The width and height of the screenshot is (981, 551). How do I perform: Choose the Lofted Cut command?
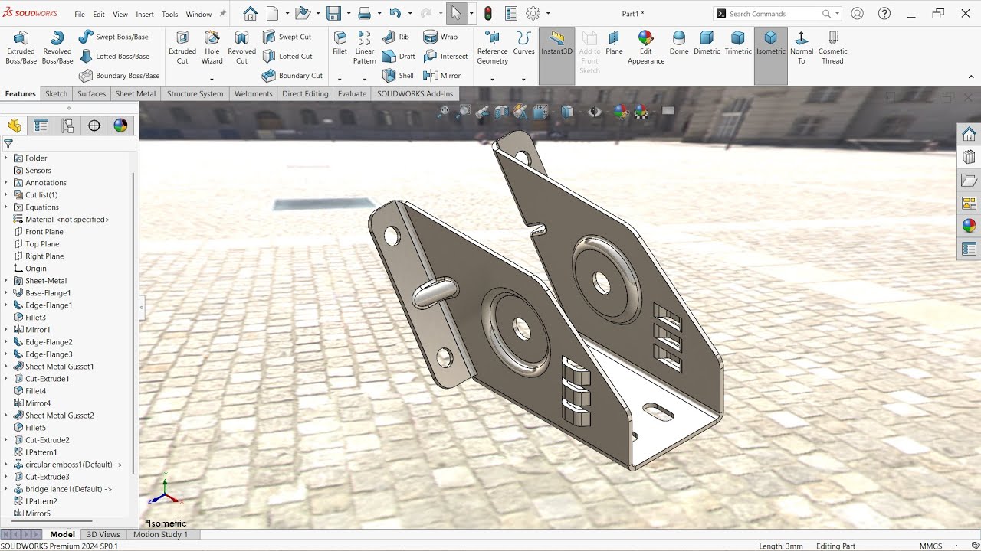pyautogui.click(x=287, y=56)
